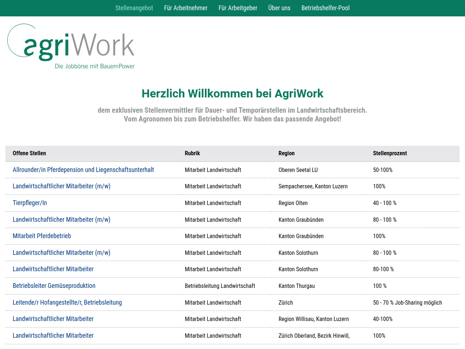465x349 pixels.
Task: Open Leitende/r Hofangestellte/r, Betriebsleitung listing
Action: 67,302
